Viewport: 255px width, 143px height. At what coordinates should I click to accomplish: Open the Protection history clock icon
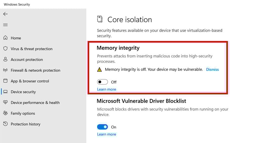[x=5, y=124]
